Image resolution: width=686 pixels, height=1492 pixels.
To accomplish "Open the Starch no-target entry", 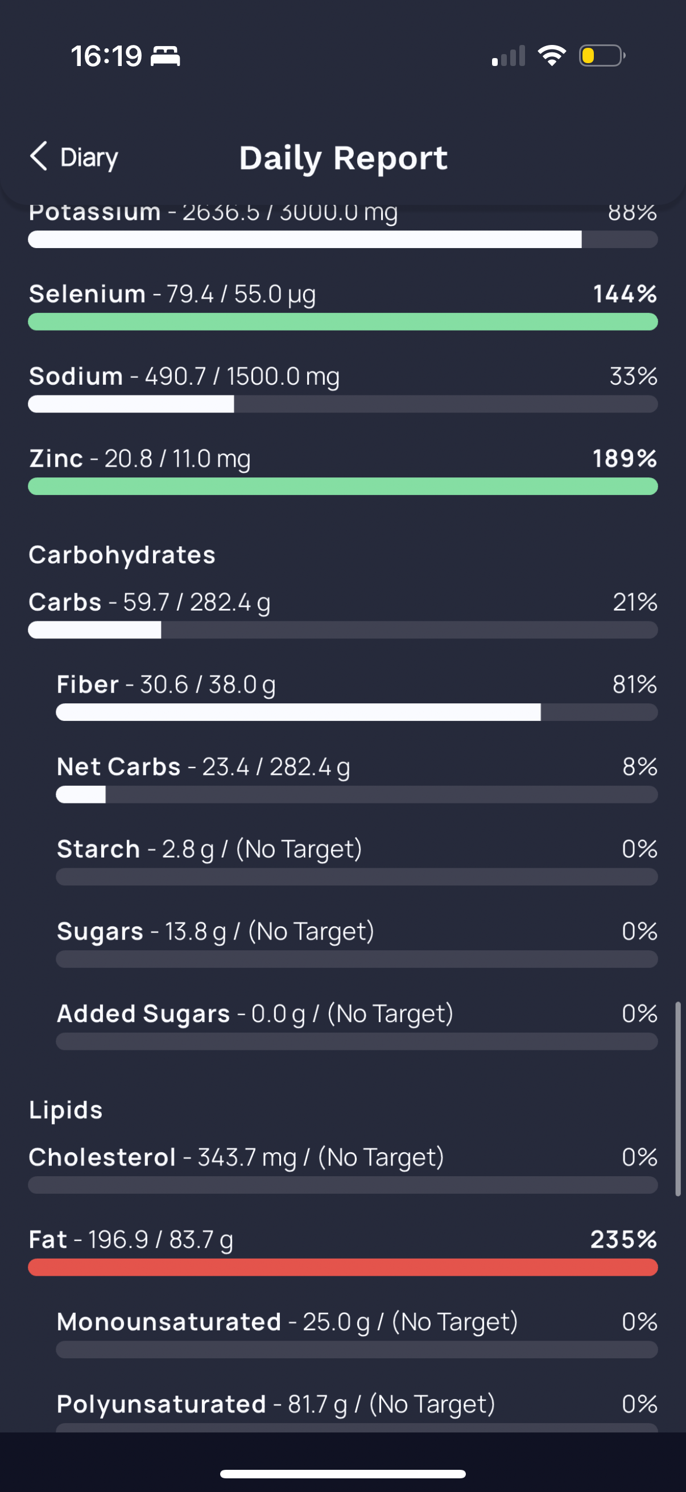I will 357,860.
